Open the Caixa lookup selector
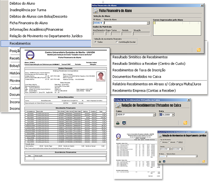This screenshot has height=186, width=210. pos(154,115)
